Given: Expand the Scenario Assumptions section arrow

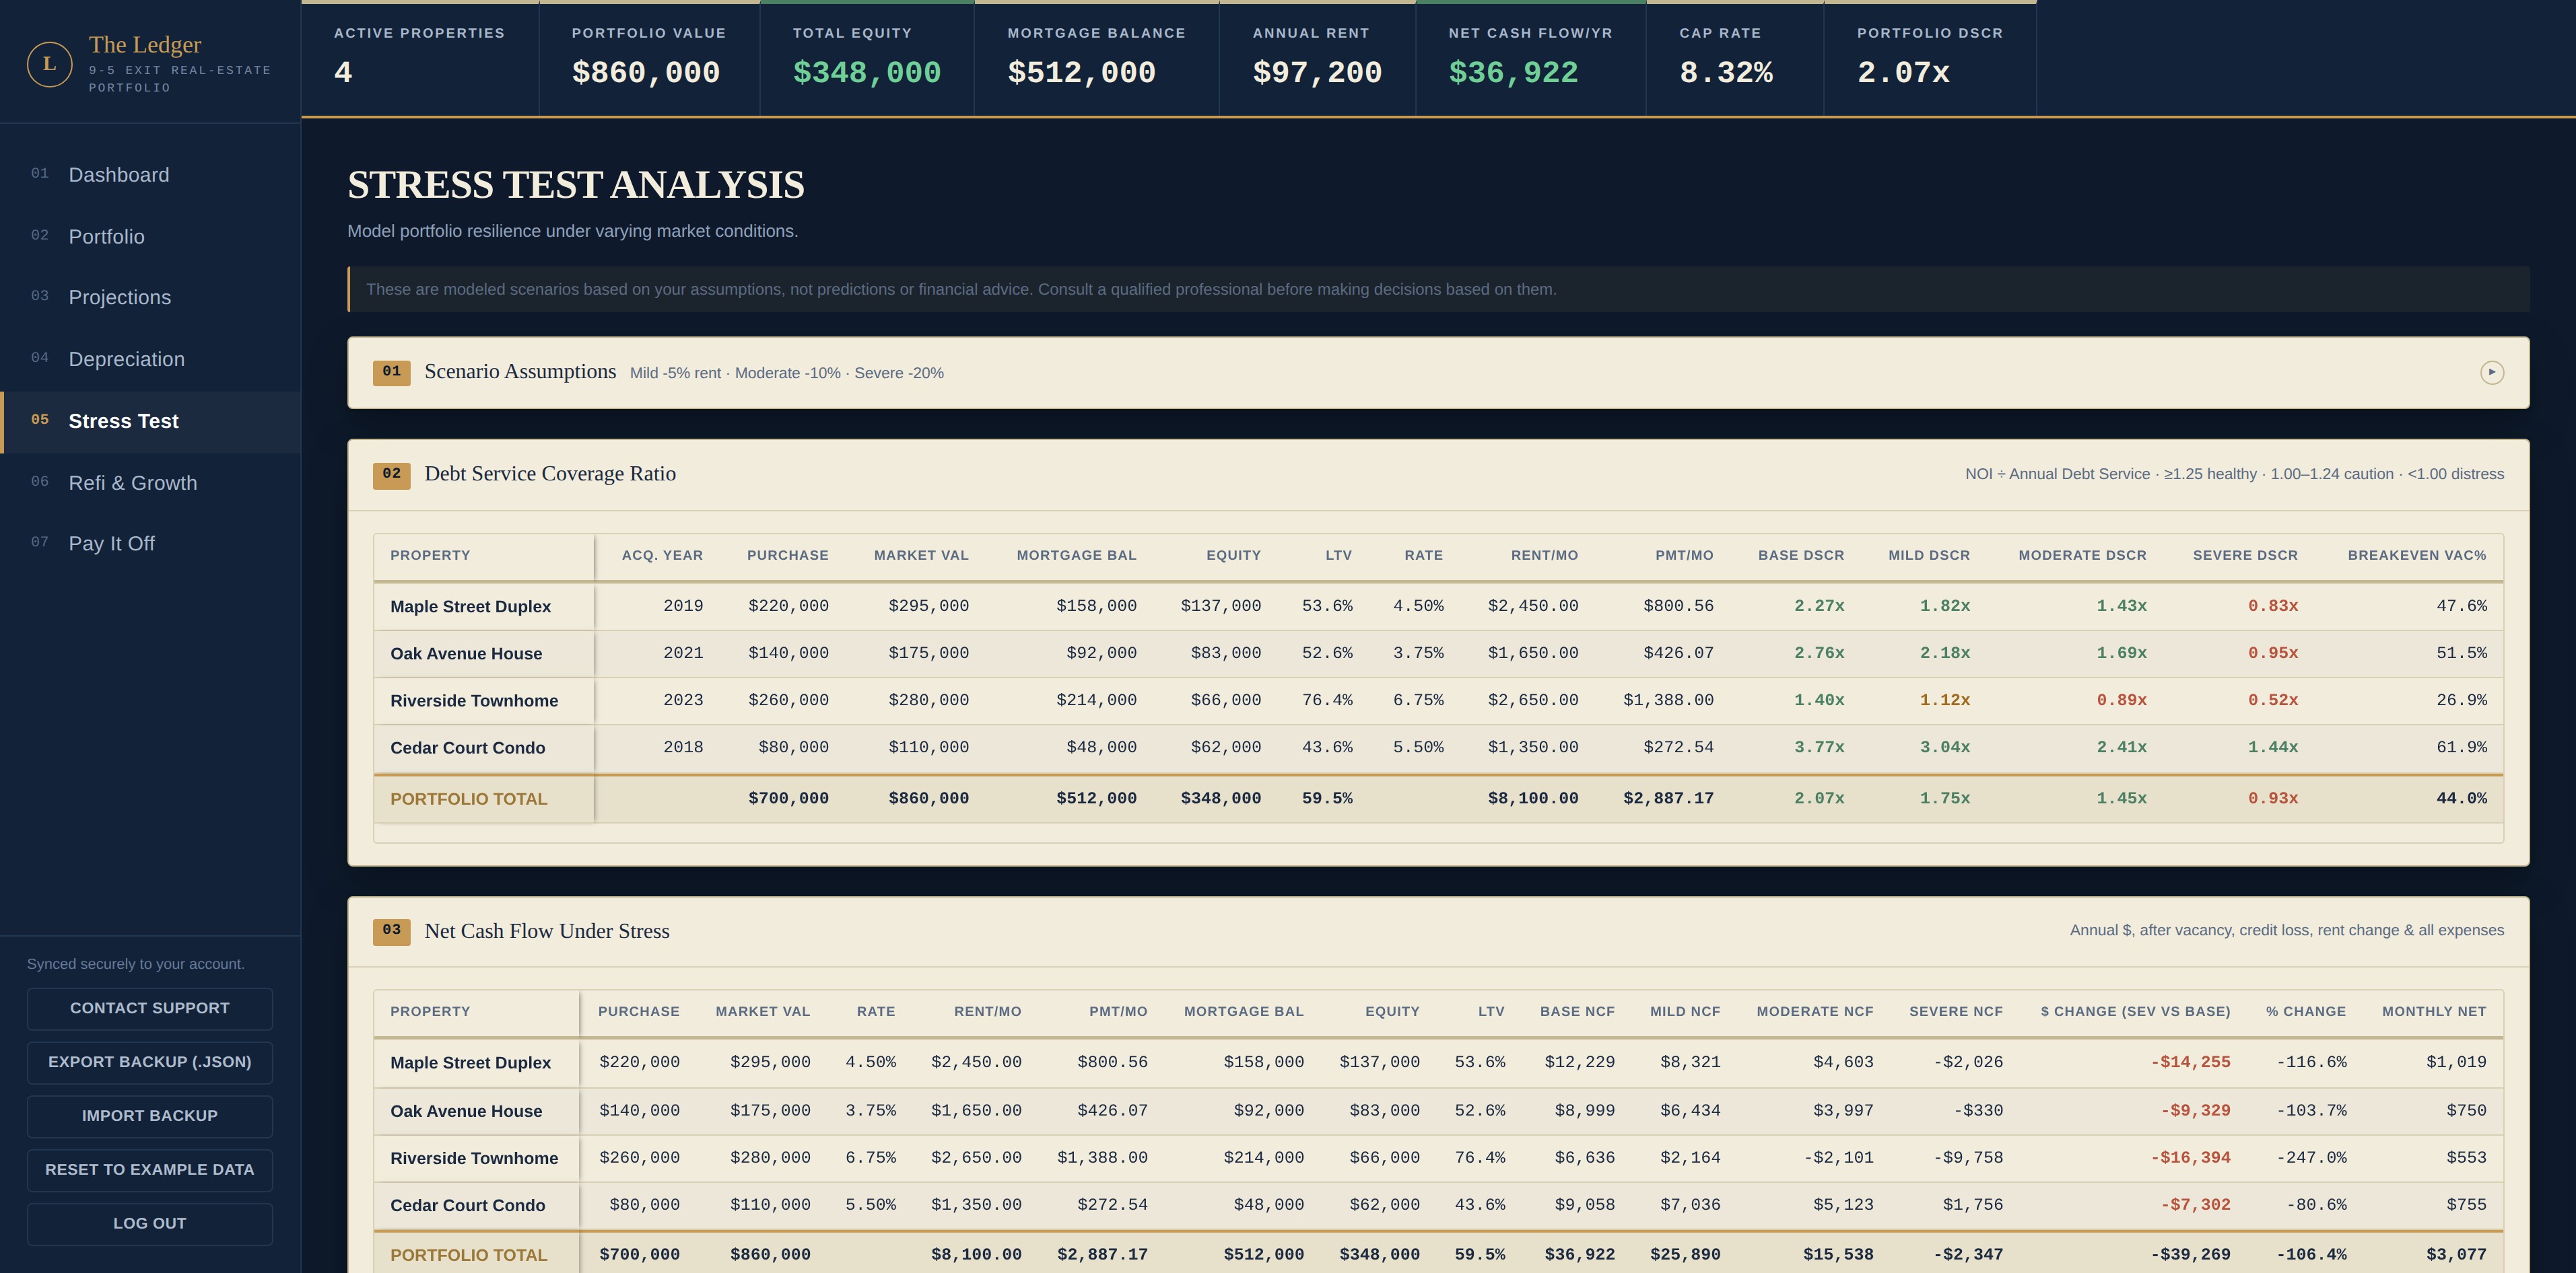Looking at the screenshot, I should click(2491, 373).
